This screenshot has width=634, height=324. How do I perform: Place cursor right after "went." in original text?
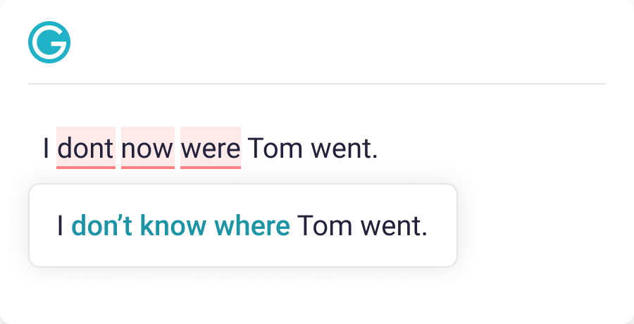pyautogui.click(x=380, y=148)
